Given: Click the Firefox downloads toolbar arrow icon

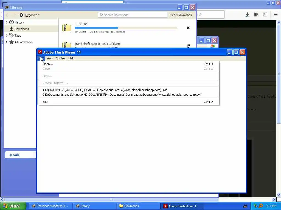Looking at the screenshot, I should click(247, 15).
